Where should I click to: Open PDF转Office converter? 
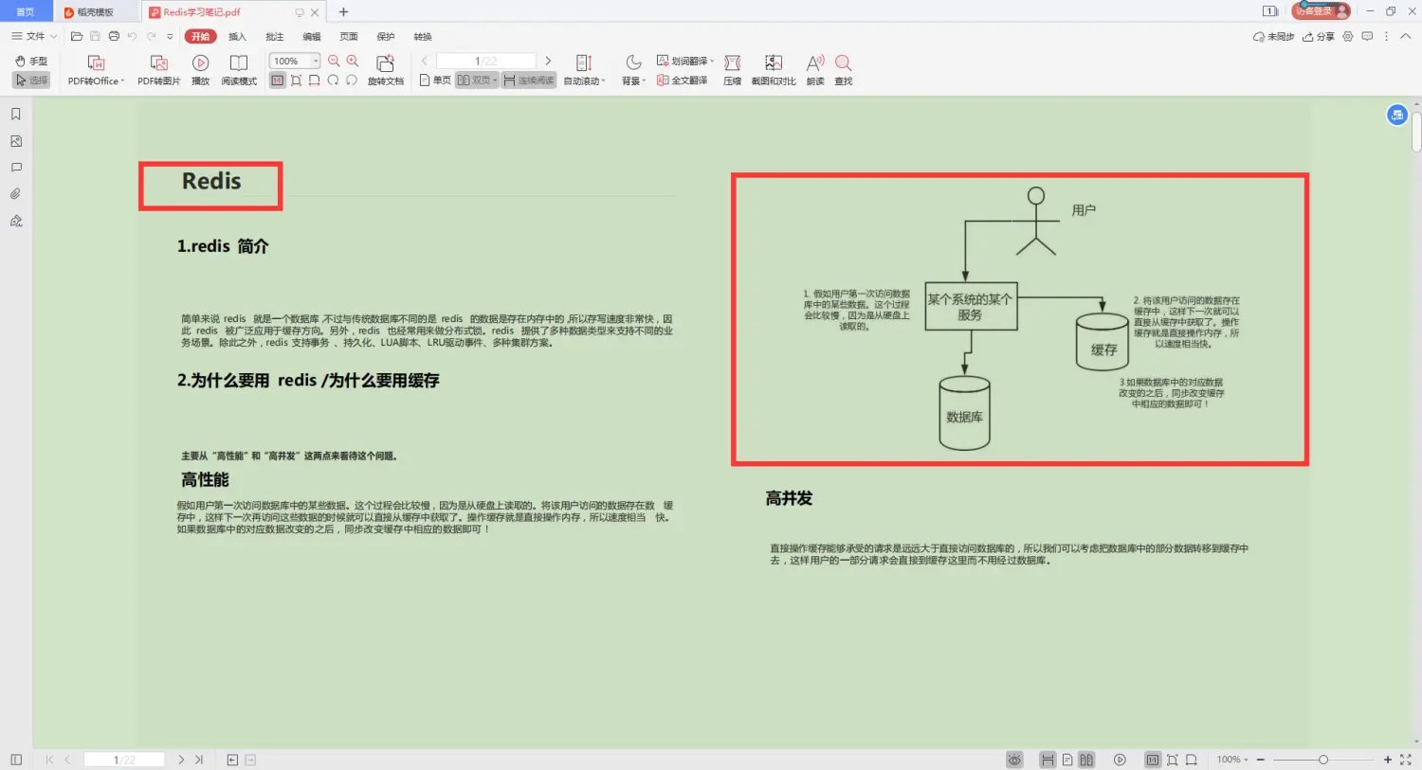96,70
